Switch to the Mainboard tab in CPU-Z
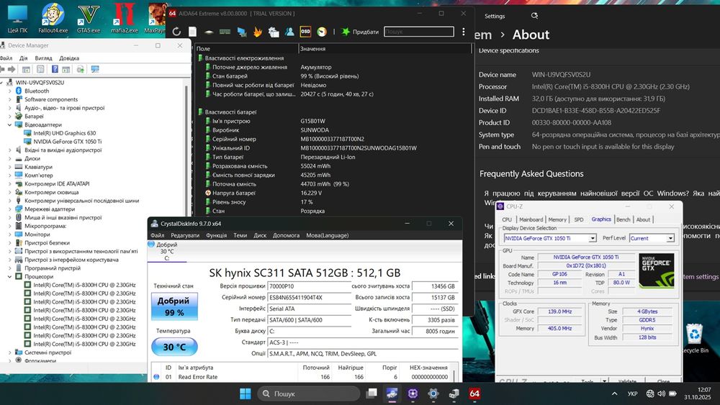720x405 pixels. pos(531,219)
